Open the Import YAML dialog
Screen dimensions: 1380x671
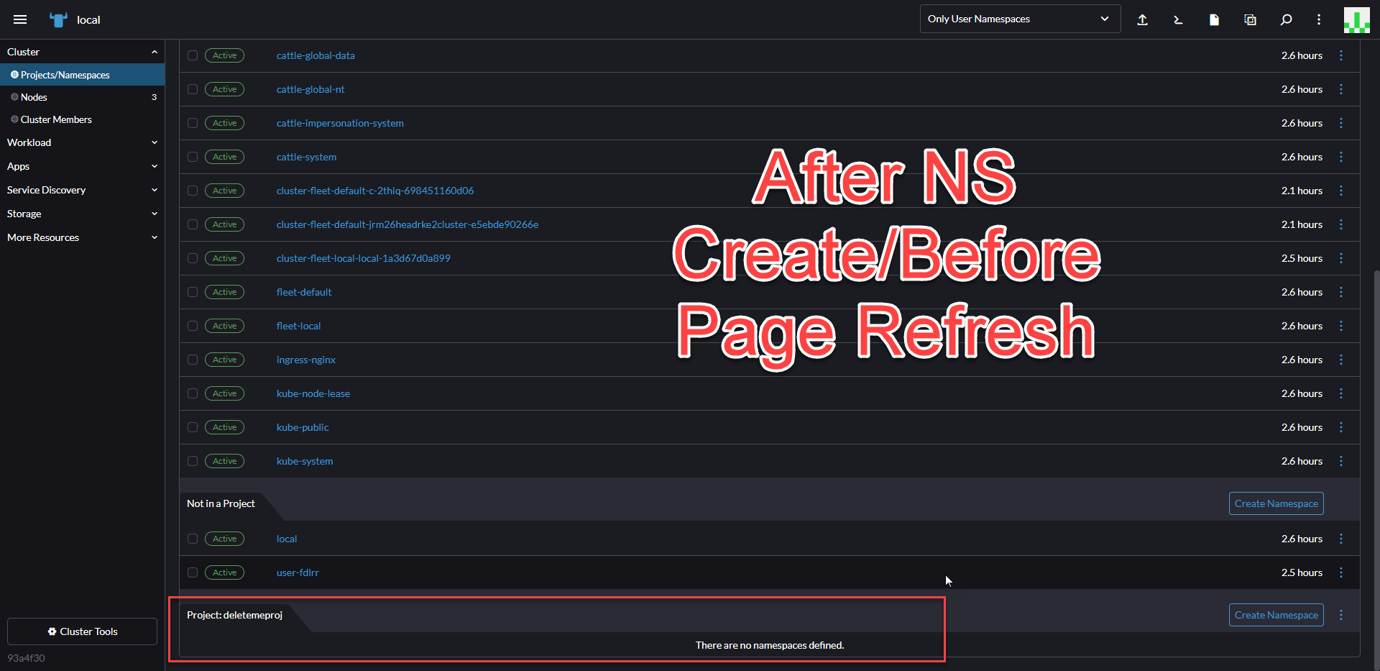click(x=1143, y=19)
